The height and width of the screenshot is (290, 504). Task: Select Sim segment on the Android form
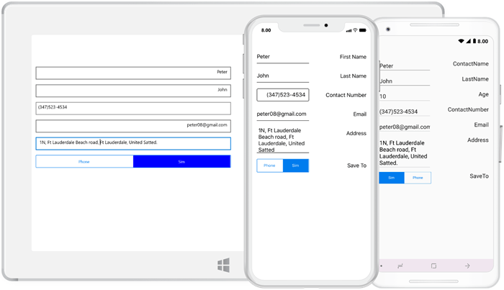coord(392,178)
